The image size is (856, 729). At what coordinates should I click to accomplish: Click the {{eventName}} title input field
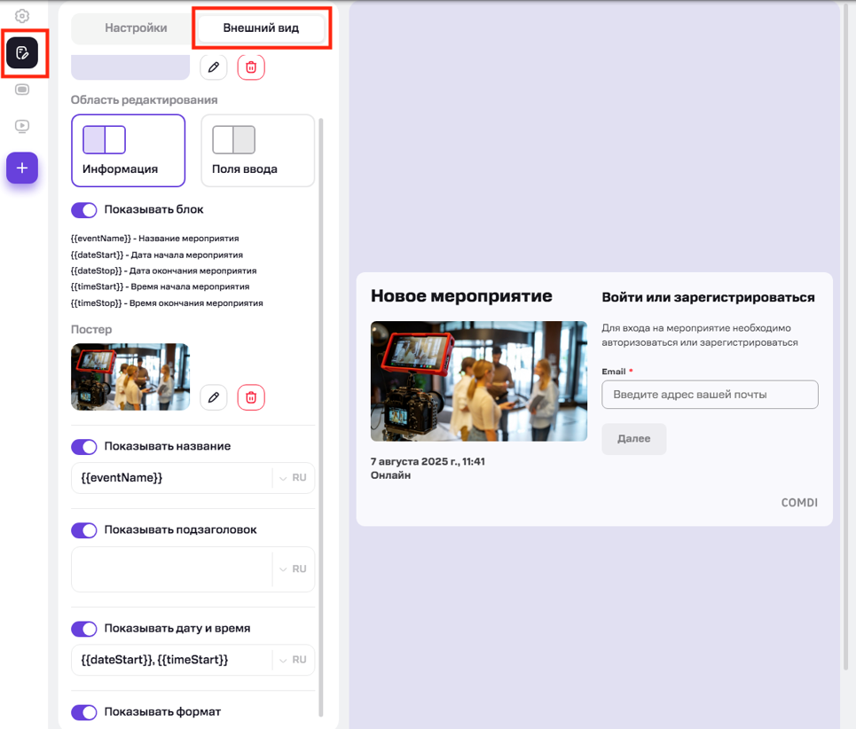pyautogui.click(x=192, y=478)
